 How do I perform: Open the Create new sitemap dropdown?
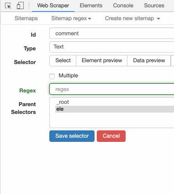coord(132,18)
